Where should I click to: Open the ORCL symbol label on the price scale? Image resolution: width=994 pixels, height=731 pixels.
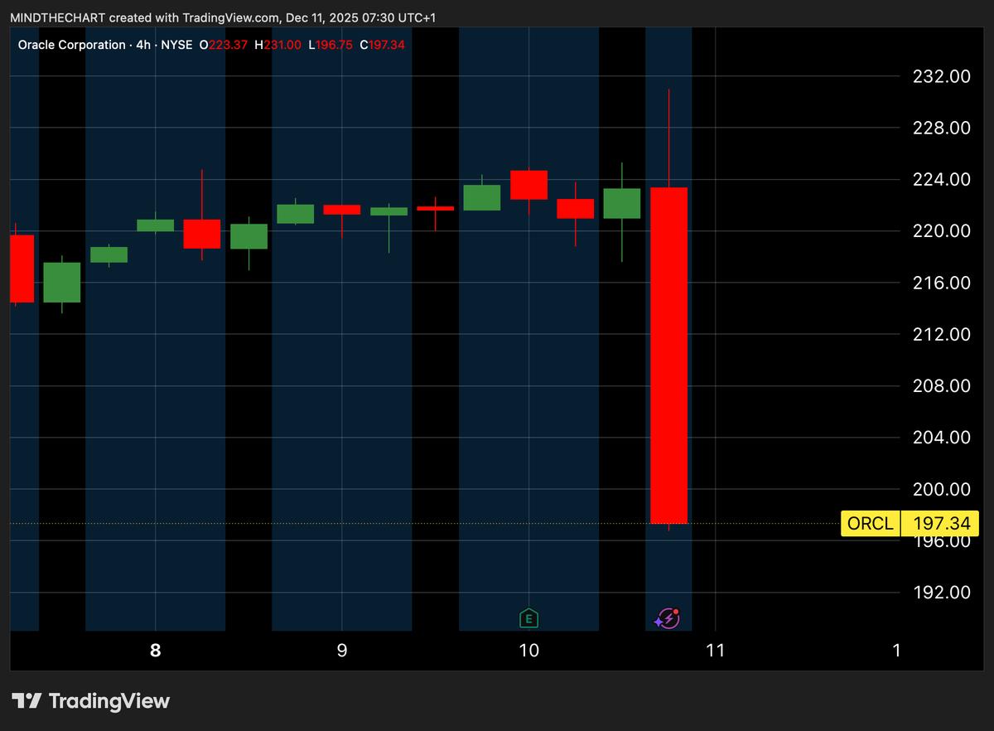[x=869, y=523]
